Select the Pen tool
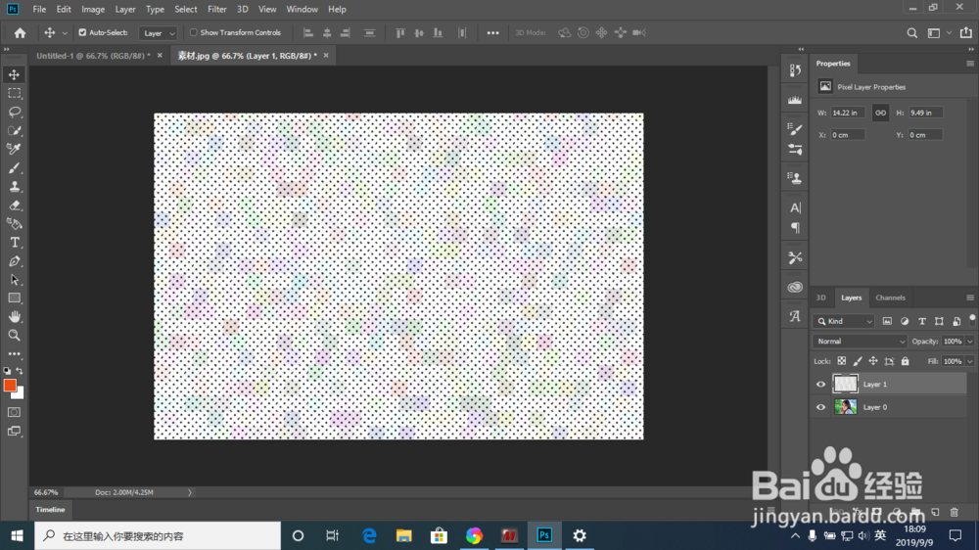979x550 pixels. 14,261
